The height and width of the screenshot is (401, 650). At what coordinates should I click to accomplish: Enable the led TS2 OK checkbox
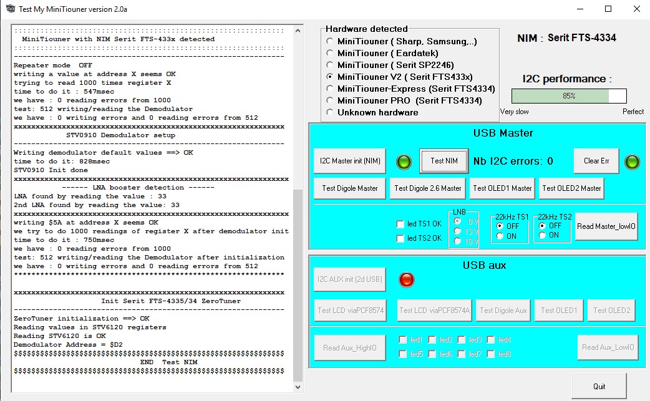[400, 238]
